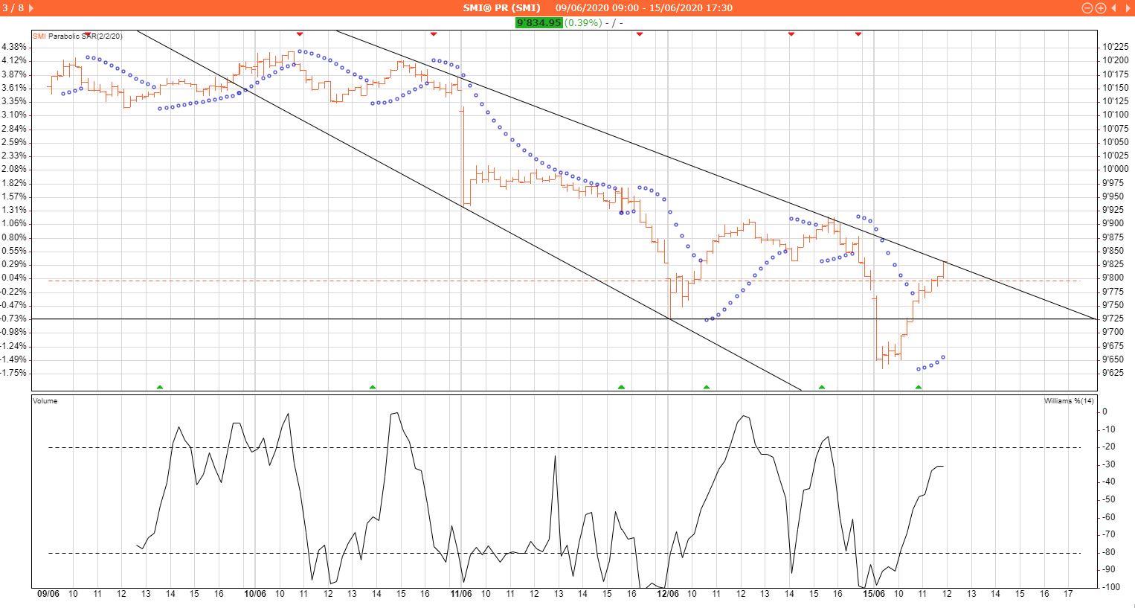Click the Volume panel label
This screenshot has height=608, width=1135.
[x=45, y=401]
